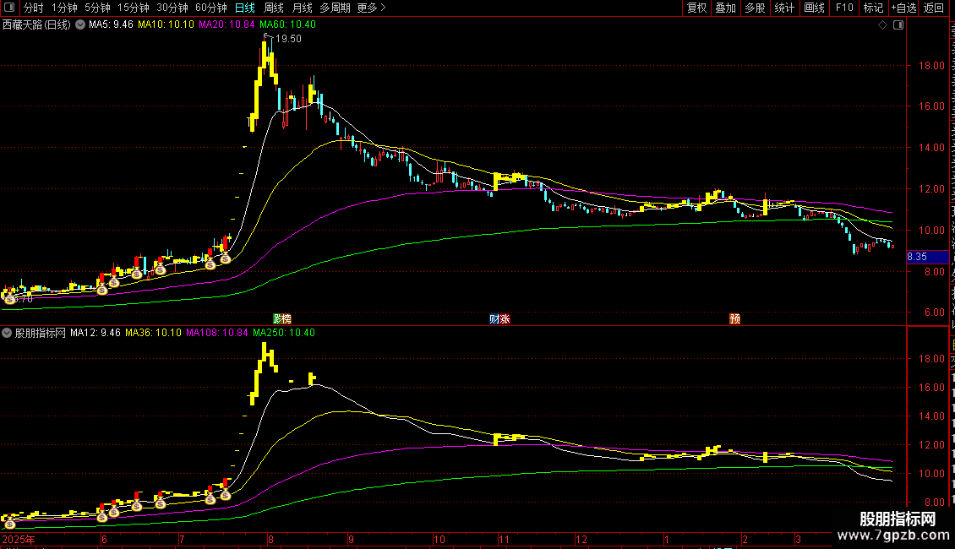Viewport: 955px width, 549px height.
Task: Click the money bag signal near 5.70 low
Action: click(x=10, y=298)
